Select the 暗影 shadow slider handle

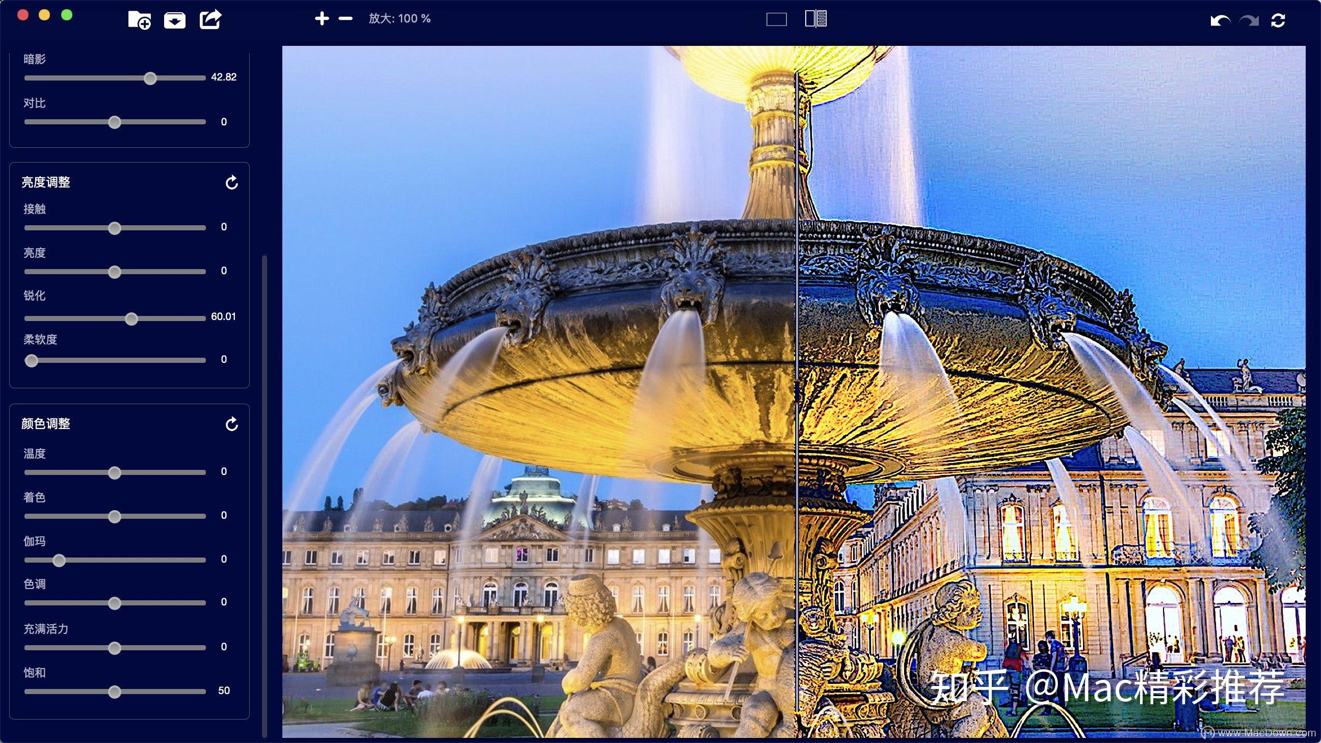coord(150,78)
